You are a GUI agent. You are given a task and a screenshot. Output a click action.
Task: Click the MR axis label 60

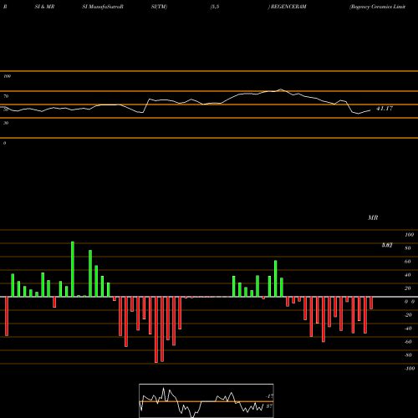point(408,262)
